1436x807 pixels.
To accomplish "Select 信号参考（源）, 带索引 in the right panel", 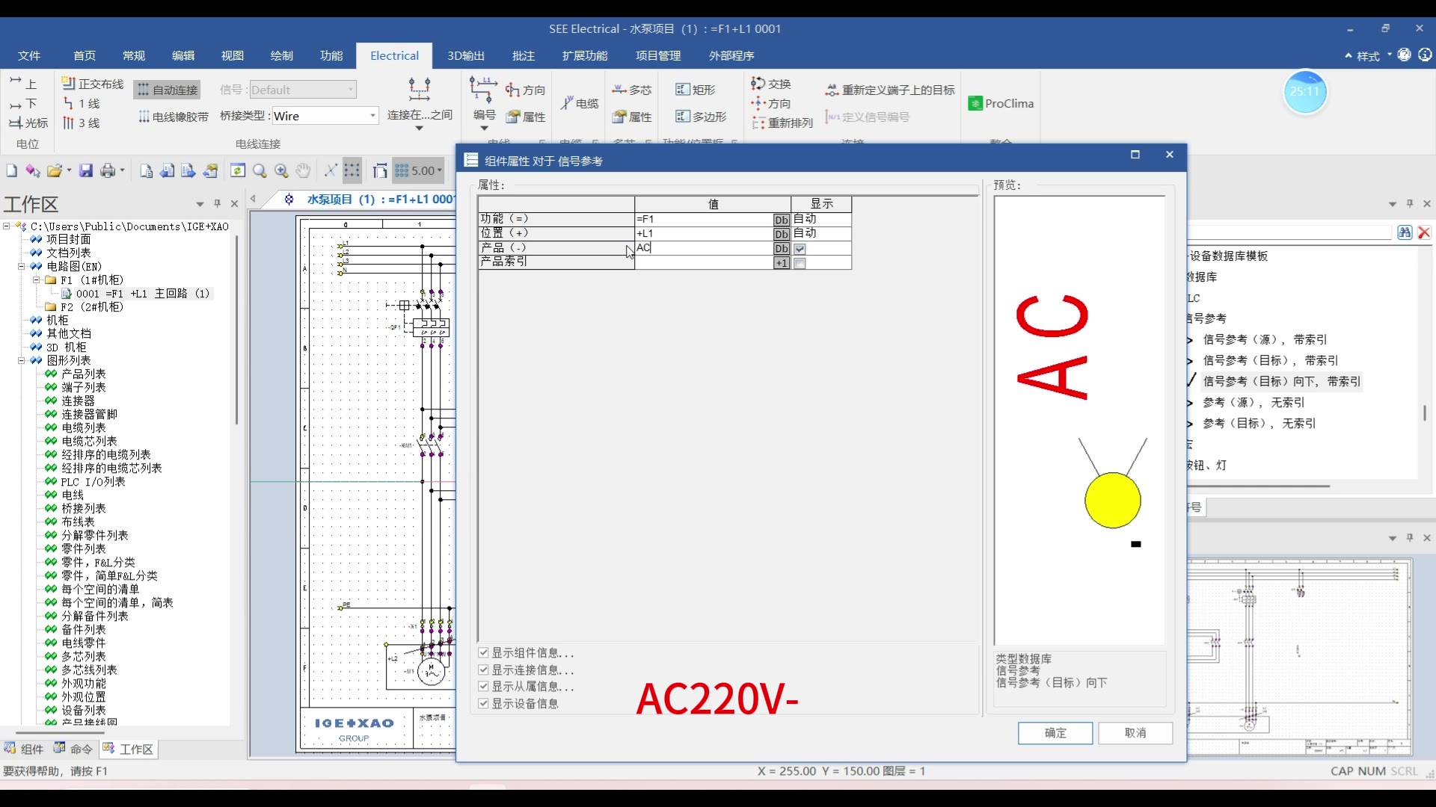I will pyautogui.click(x=1265, y=339).
